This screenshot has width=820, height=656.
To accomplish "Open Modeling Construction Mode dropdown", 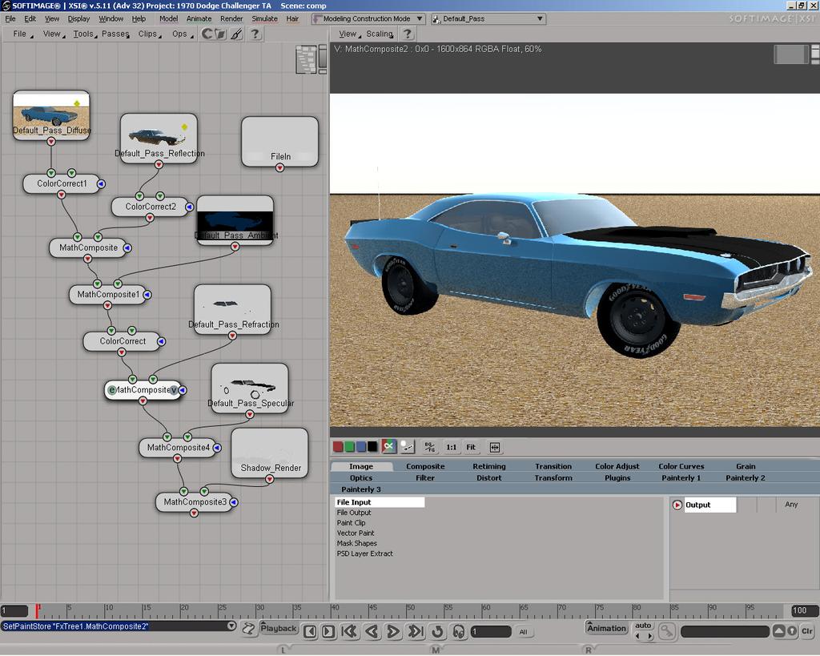I will tap(368, 19).
